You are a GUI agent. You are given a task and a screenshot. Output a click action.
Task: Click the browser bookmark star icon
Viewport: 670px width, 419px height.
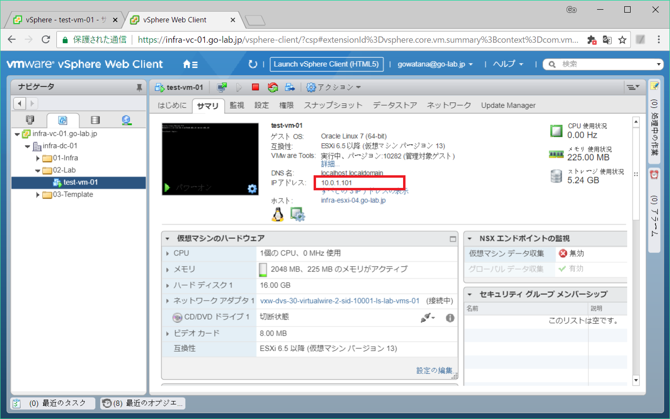click(x=622, y=40)
